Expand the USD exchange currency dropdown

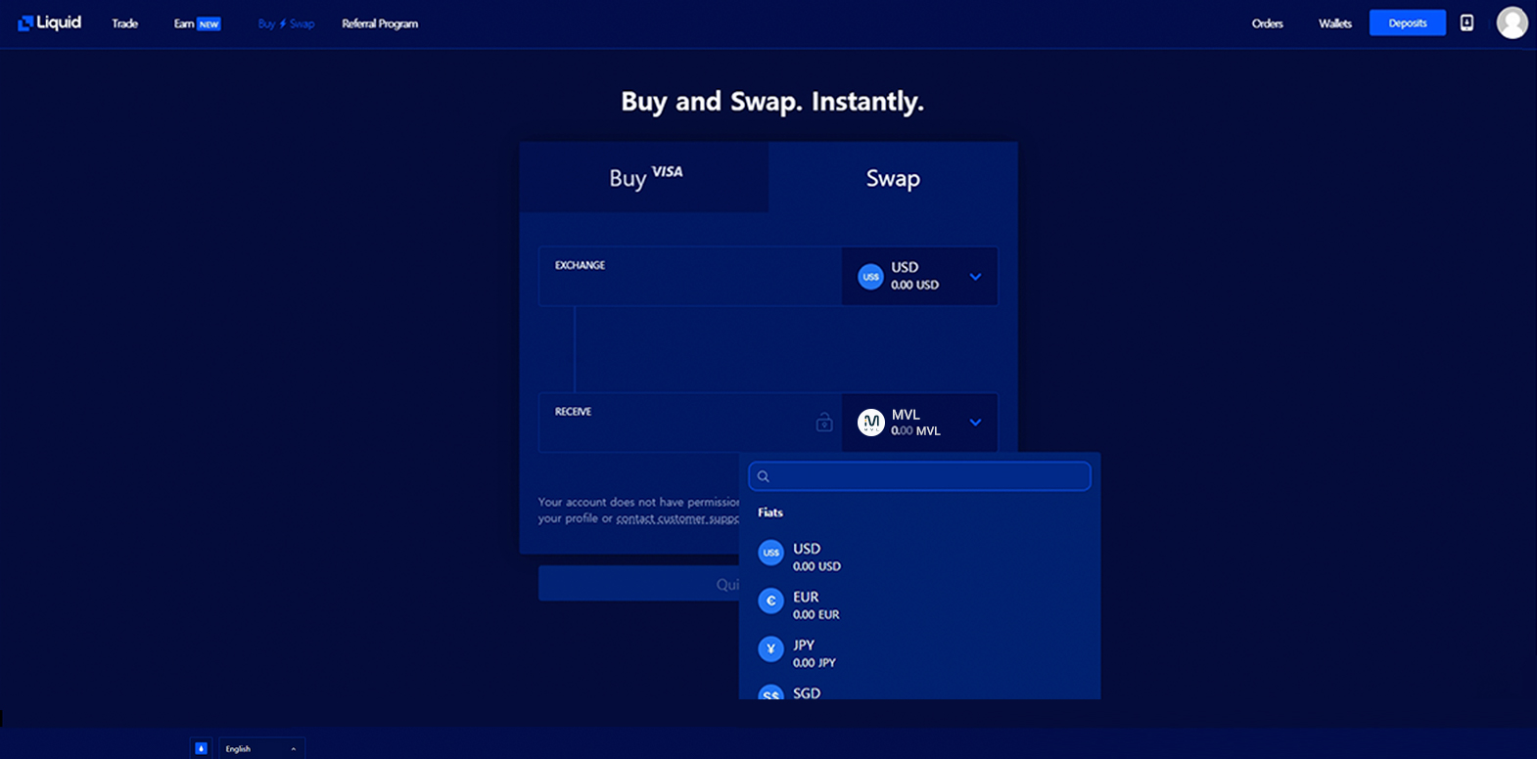[x=975, y=277]
